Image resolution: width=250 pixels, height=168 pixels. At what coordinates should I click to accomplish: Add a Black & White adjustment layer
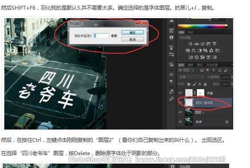(x=199, y=50)
